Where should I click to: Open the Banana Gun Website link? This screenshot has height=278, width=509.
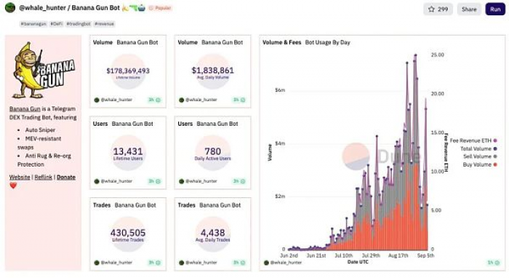pos(20,177)
